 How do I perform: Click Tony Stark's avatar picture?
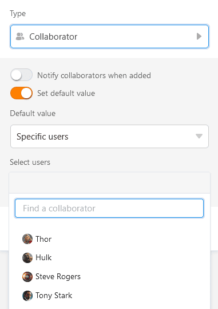(27, 296)
